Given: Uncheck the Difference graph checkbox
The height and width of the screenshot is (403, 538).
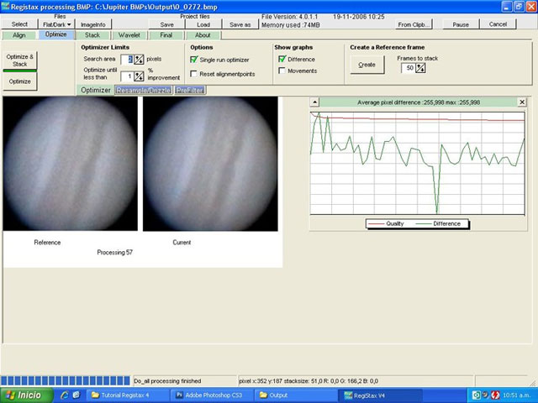Looking at the screenshot, I should 282,60.
